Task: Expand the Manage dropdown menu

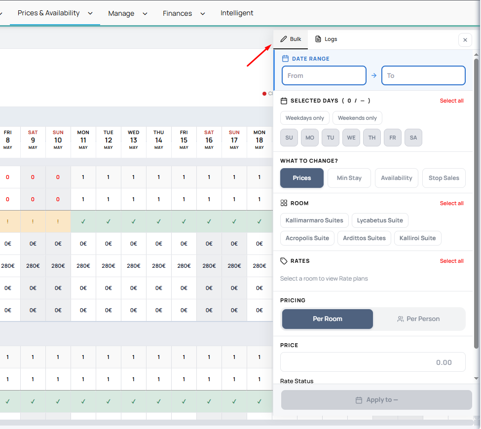Action: click(x=127, y=13)
